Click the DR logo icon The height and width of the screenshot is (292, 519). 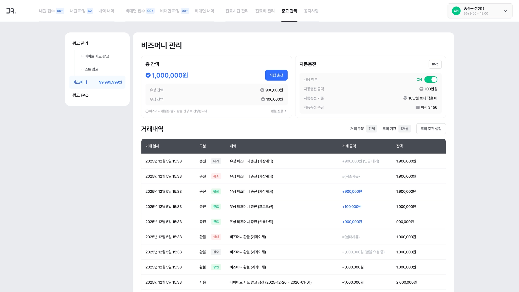coord(11,11)
